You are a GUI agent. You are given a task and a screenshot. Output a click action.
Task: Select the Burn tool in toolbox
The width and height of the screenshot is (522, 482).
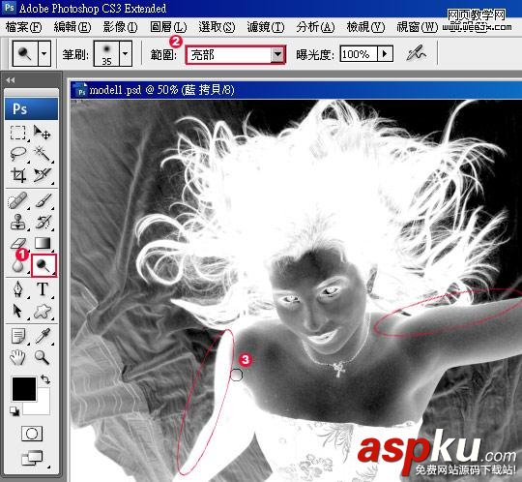[43, 265]
